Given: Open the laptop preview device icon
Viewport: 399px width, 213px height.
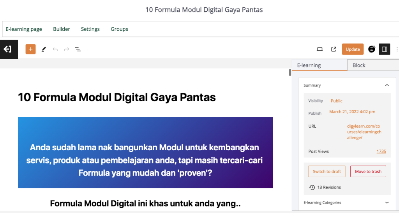Looking at the screenshot, I should coord(320,49).
